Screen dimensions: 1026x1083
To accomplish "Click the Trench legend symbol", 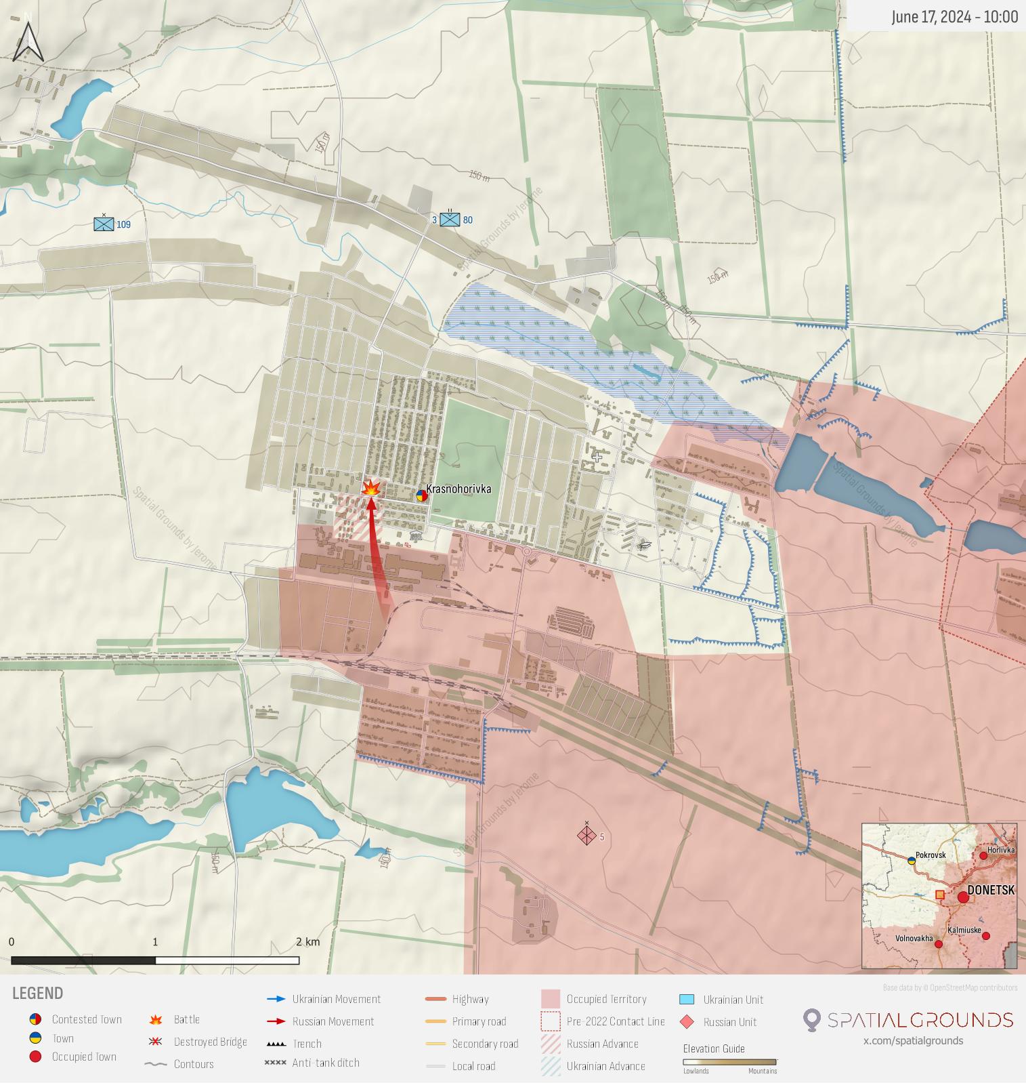I will pos(276,1044).
